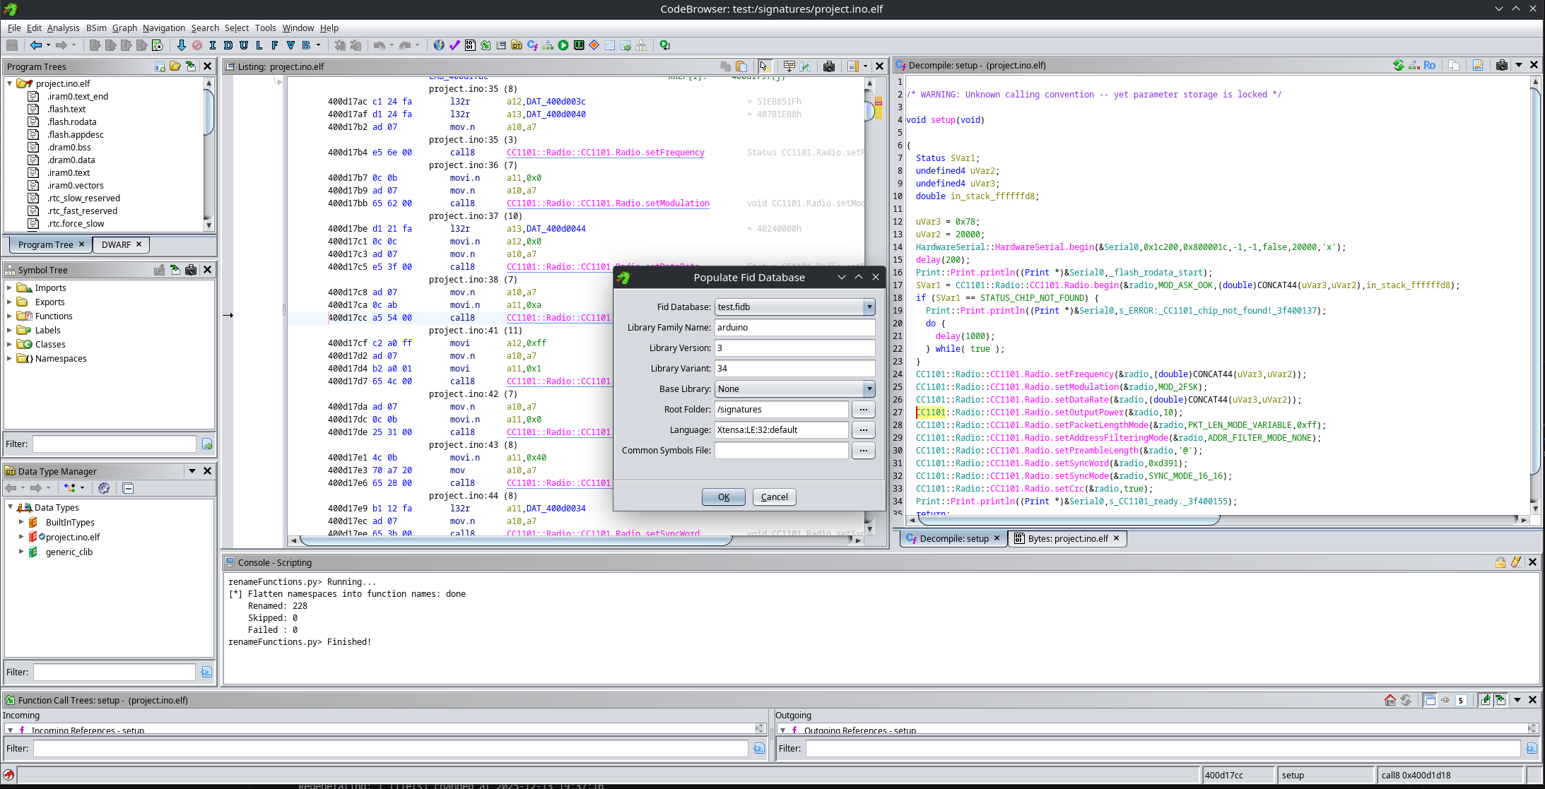1545x789 pixels.
Task: Click the camera snapshot icon in Decompile panel
Action: click(1501, 65)
